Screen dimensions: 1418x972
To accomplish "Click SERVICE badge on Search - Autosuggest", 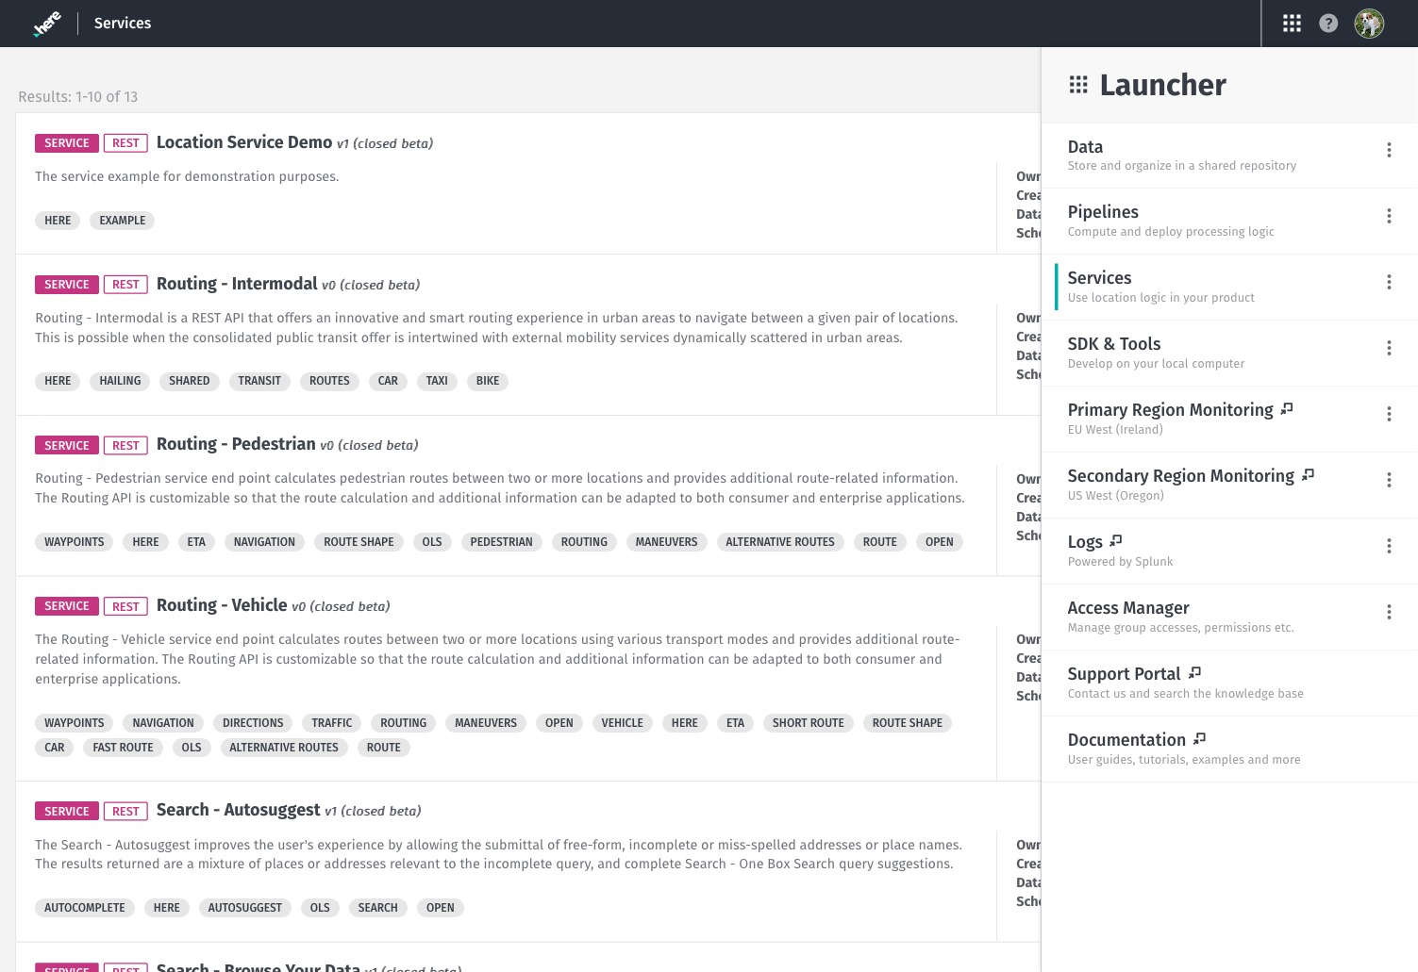I will 67,811.
